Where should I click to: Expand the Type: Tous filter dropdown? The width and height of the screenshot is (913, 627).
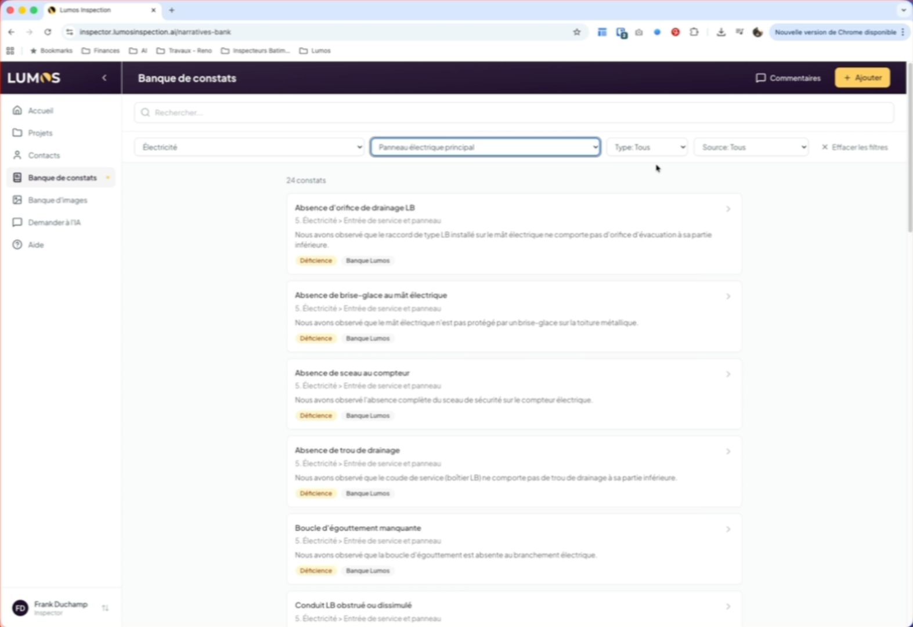coord(647,147)
